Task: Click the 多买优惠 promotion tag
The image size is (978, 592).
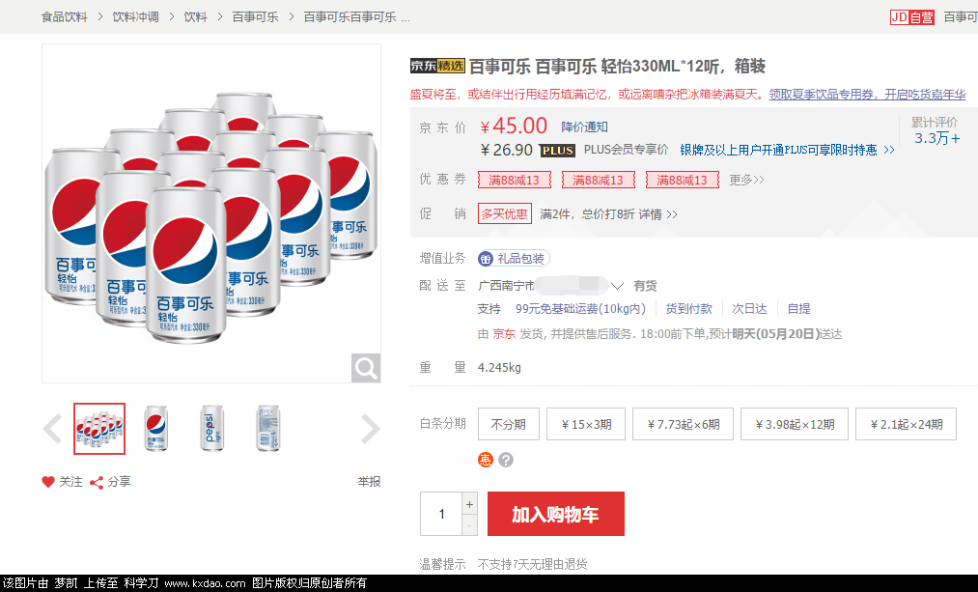Action: click(505, 213)
